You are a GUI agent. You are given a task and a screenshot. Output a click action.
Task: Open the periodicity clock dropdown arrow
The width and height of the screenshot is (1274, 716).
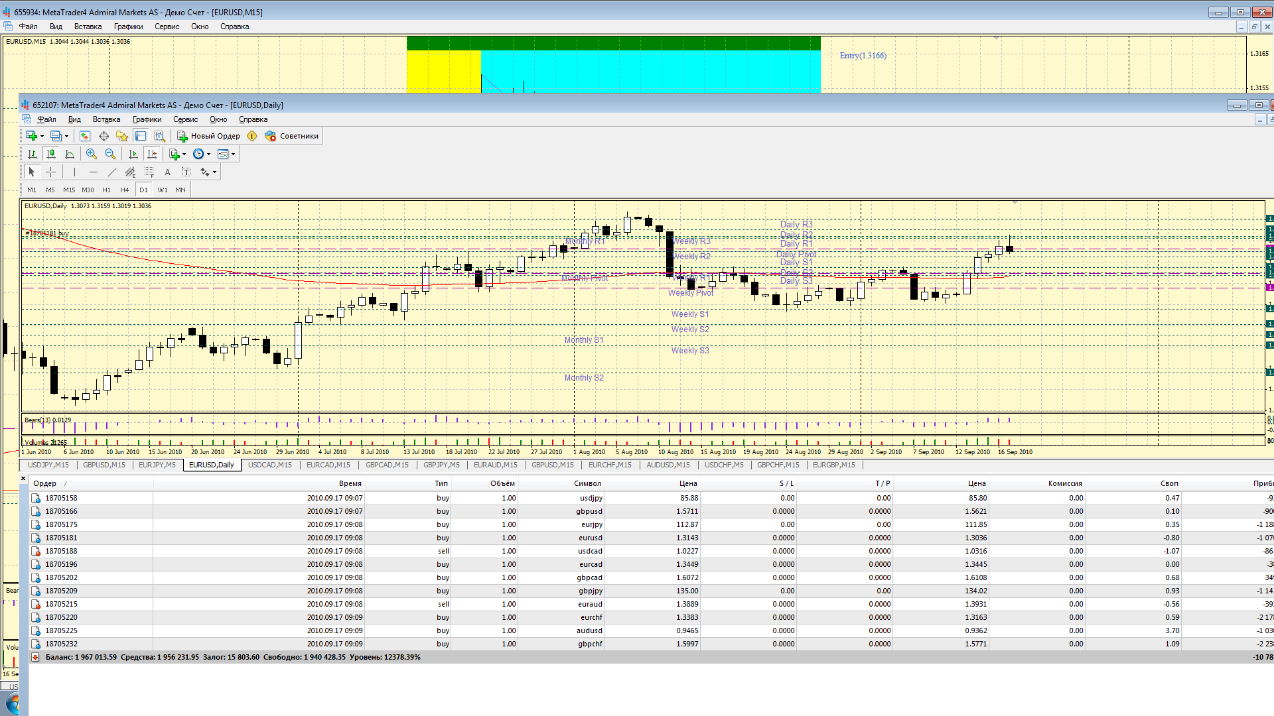[208, 154]
